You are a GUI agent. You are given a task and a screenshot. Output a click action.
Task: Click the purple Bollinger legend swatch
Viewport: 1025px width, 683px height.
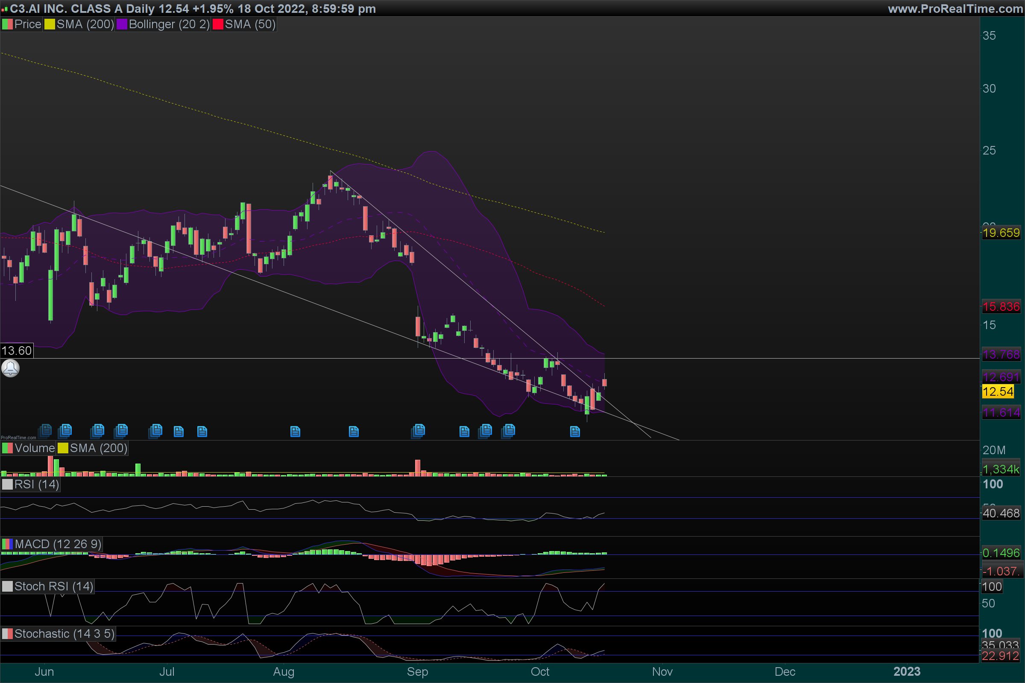tap(122, 24)
